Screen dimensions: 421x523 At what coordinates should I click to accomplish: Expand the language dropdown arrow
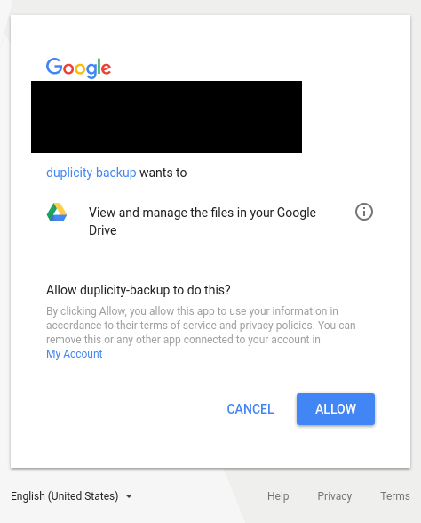(x=129, y=496)
